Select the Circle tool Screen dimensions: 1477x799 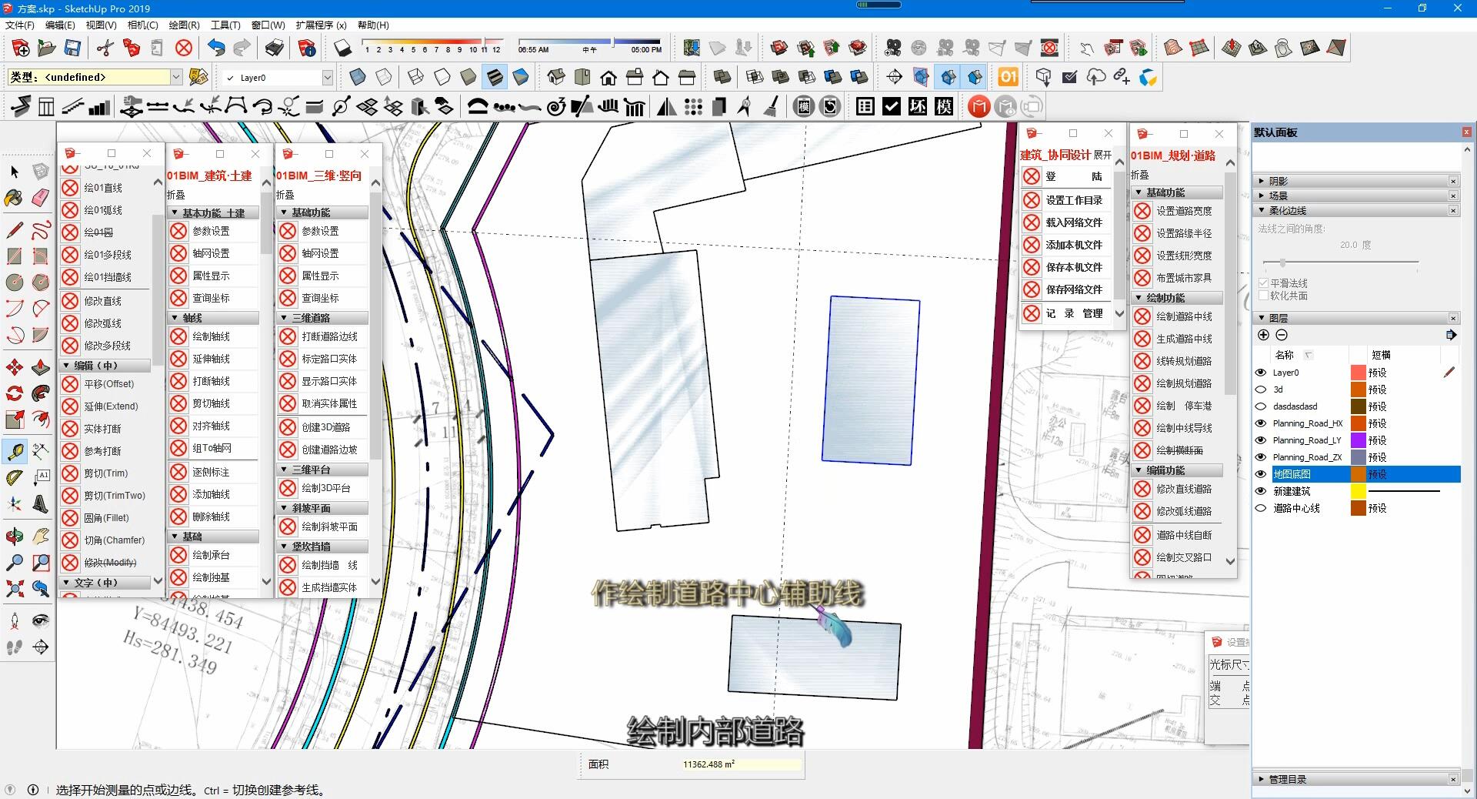(15, 282)
